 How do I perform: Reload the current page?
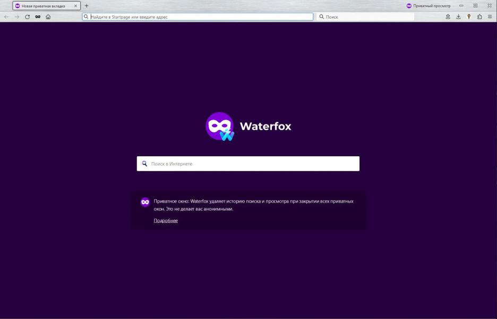[x=27, y=17]
